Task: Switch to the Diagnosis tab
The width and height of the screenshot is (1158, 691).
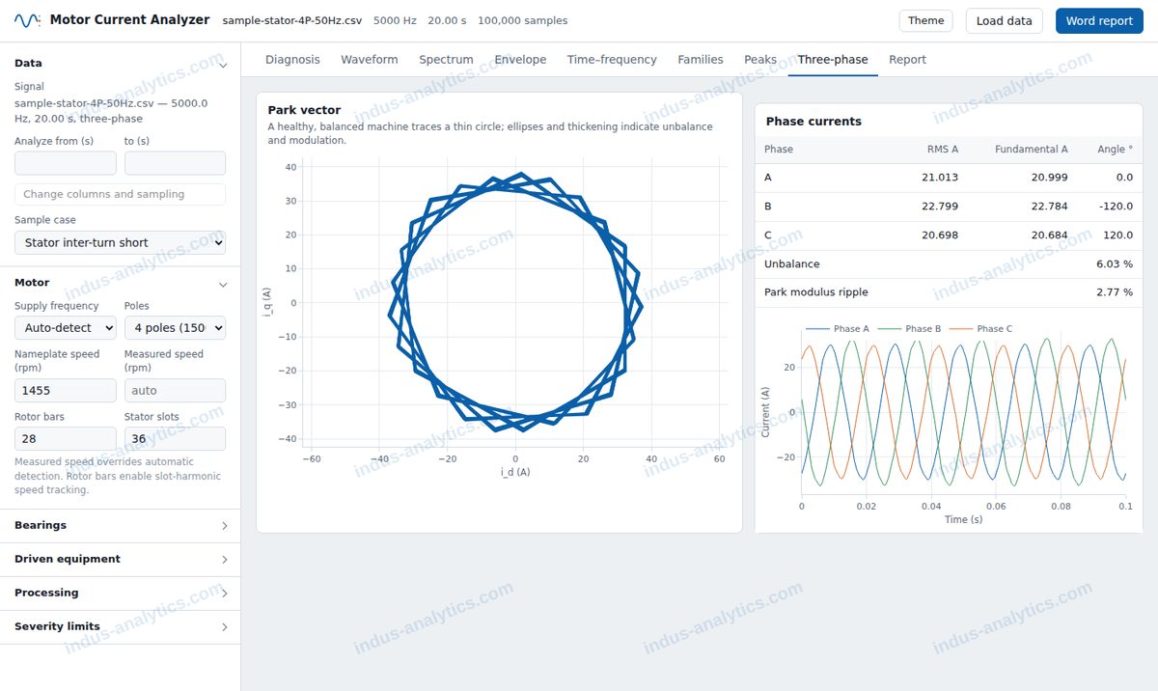Action: (x=292, y=60)
